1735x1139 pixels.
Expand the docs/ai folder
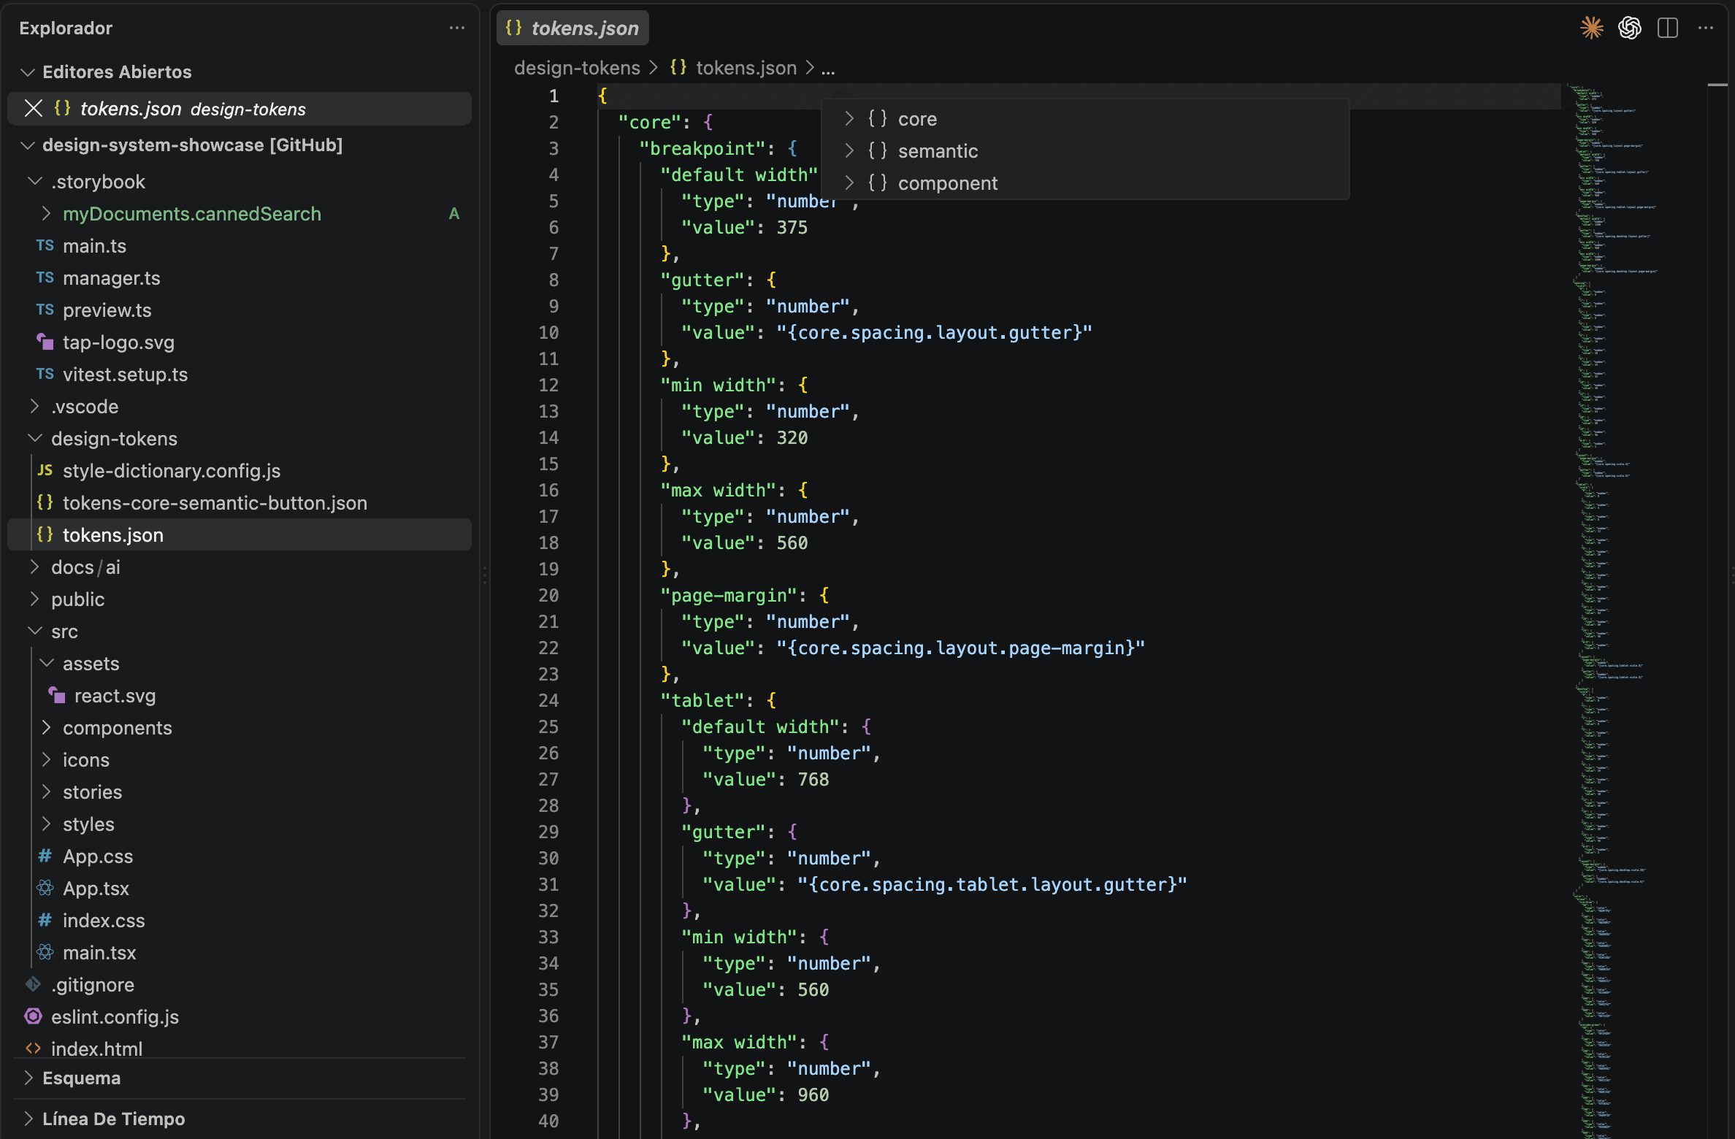(34, 567)
